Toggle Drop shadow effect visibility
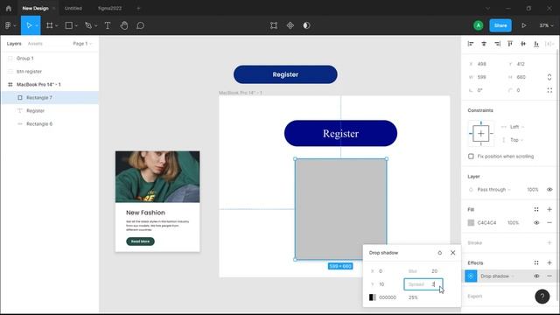This screenshot has height=315, width=560. [536, 276]
